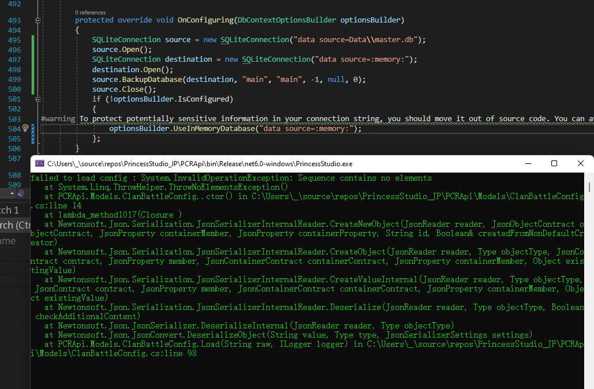This screenshot has height=389, width=594.
Task: Click "destination.Open();" on line 498
Action: click(x=133, y=70)
